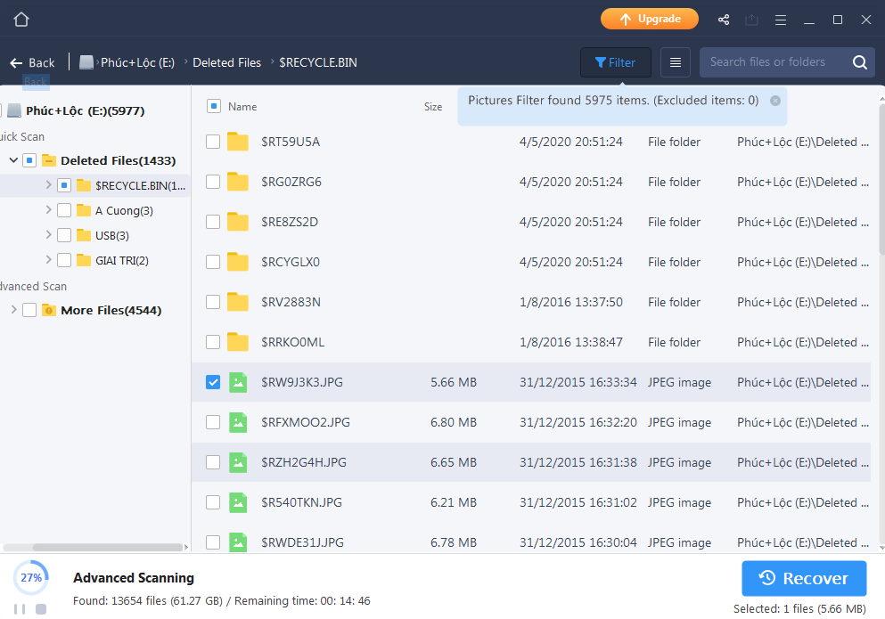Dismiss the Pictures Filter notification
Image resolution: width=885 pixels, height=619 pixels.
point(775,101)
